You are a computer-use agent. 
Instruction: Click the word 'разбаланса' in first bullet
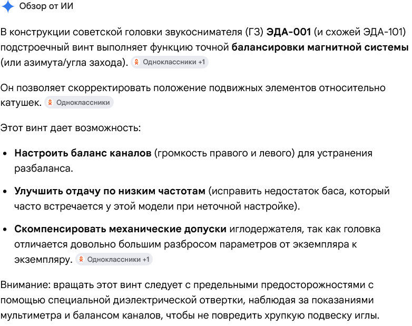(42, 169)
